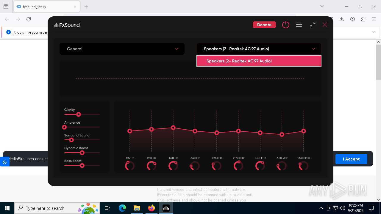This screenshot has width=381, height=214.
Task: Adjust the Bass Boost slider handle
Action: (x=82, y=166)
